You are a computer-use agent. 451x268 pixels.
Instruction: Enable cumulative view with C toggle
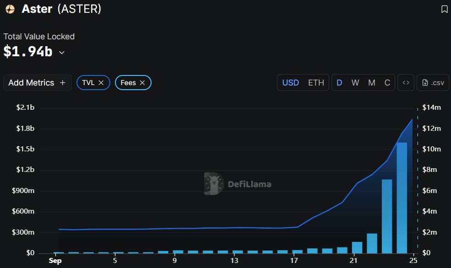pos(387,82)
